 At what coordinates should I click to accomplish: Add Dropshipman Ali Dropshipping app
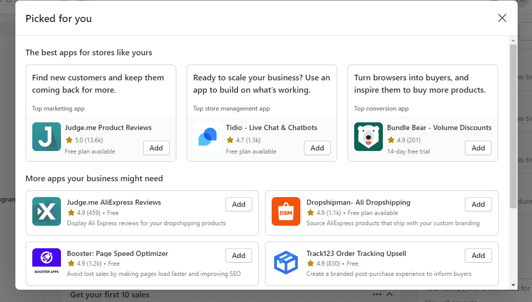tap(478, 204)
